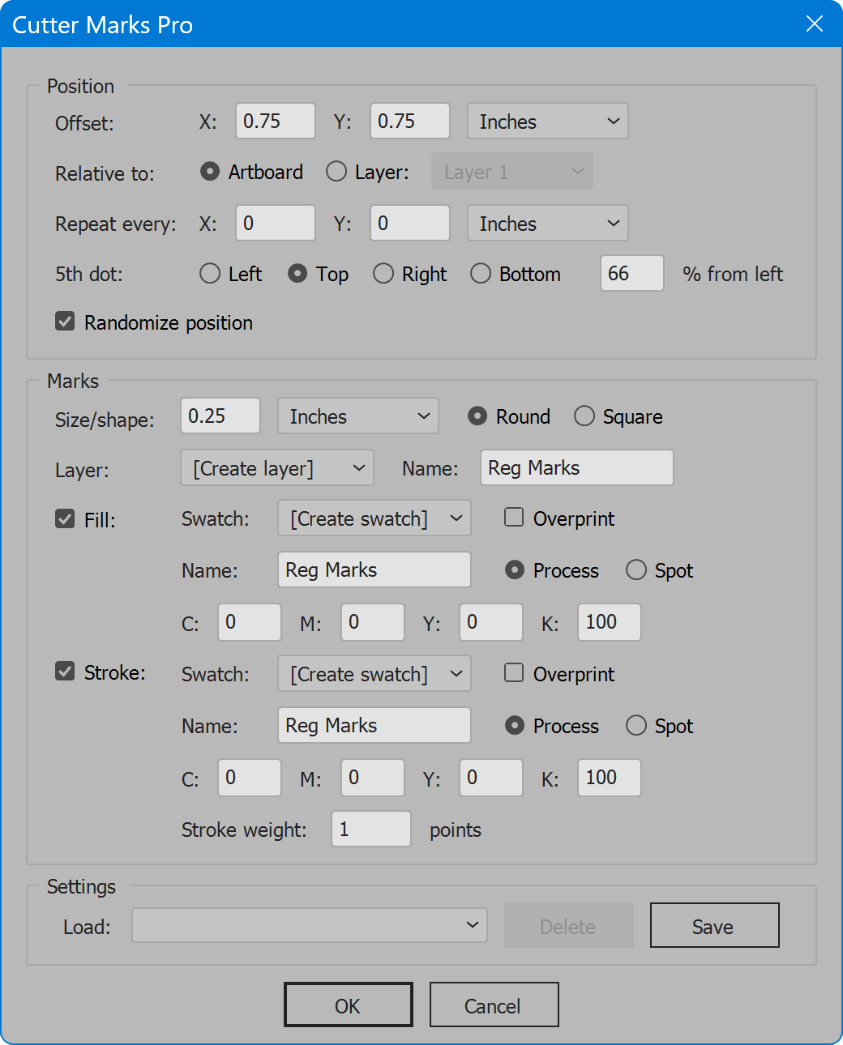Click the Fill K value field
843x1045 pixels.
tap(610, 622)
